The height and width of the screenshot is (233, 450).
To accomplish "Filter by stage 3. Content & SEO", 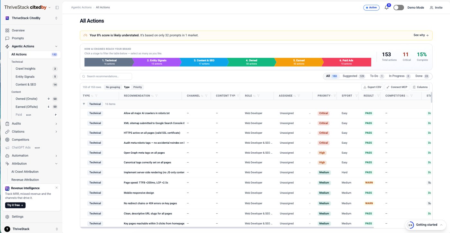I will (x=204, y=62).
